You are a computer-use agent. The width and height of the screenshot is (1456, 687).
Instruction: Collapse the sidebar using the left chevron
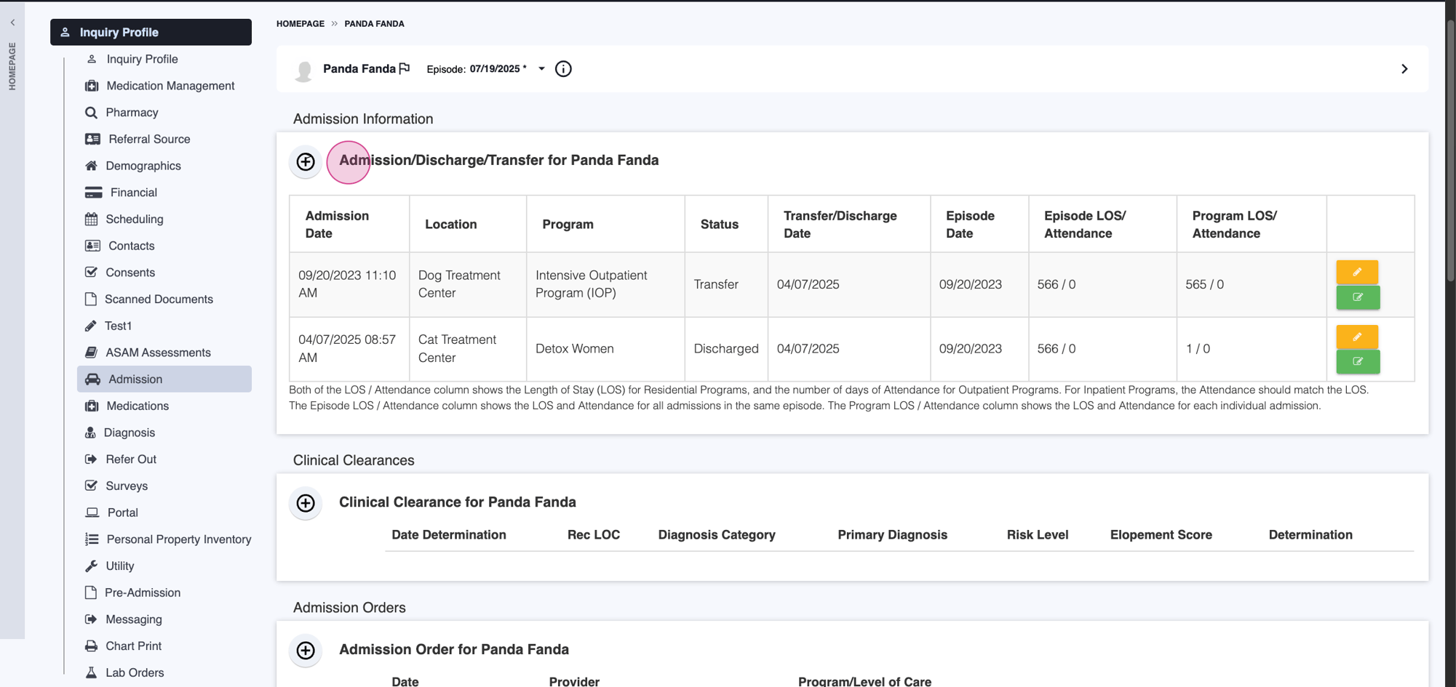tap(12, 23)
